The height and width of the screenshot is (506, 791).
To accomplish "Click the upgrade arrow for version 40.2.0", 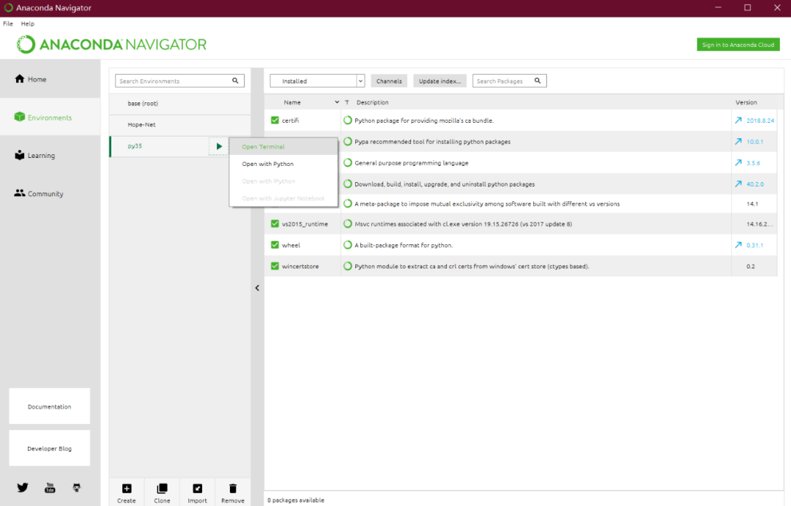I will 738,184.
